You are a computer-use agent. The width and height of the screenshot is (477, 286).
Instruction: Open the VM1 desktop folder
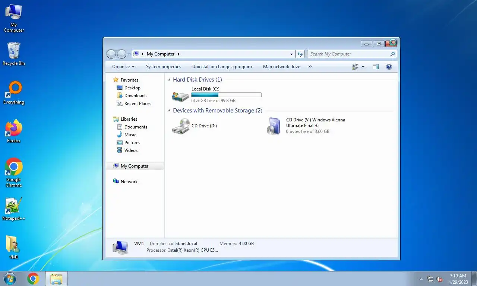point(14,248)
